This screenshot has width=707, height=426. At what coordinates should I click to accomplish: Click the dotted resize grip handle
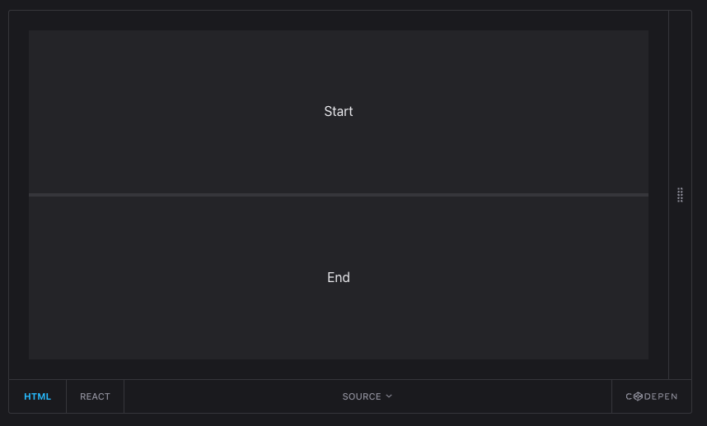click(x=680, y=195)
